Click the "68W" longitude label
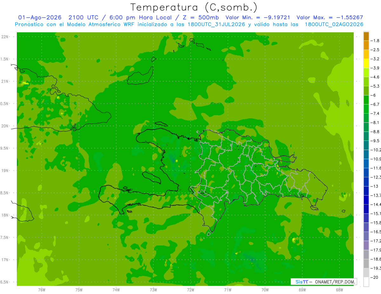The height and width of the screenshot is (294, 381). (x=339, y=290)
